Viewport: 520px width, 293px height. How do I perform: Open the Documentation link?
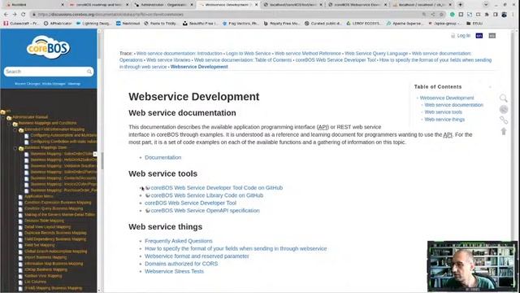pyautogui.click(x=162, y=157)
